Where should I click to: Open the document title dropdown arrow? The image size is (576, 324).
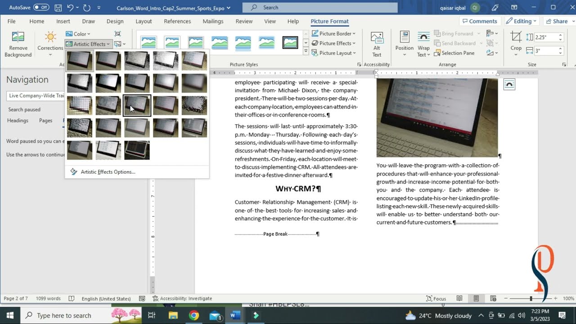coord(229,8)
